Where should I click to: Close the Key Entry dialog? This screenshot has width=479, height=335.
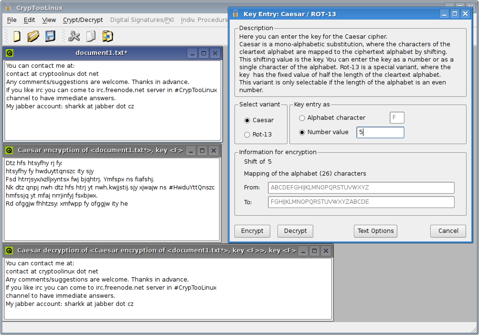[x=465, y=14]
